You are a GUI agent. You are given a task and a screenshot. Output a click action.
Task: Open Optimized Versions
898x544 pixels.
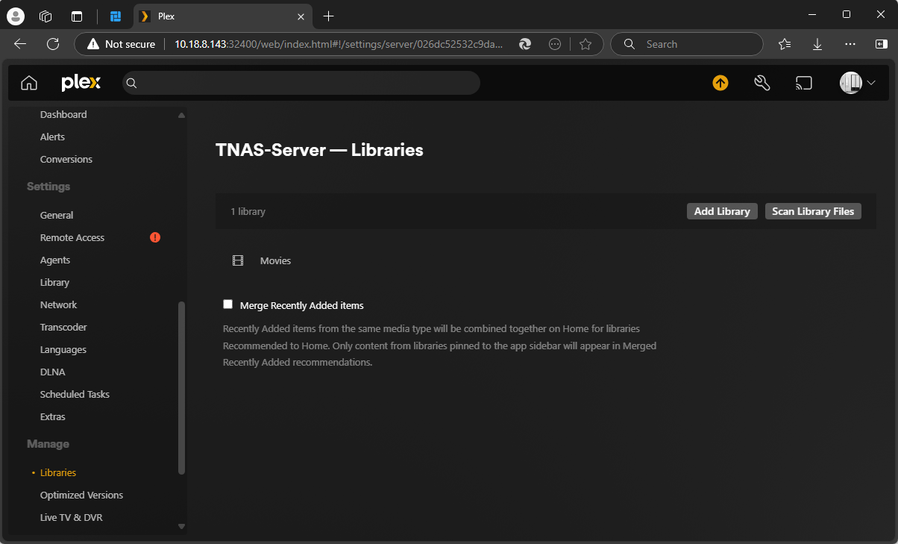[x=81, y=495]
